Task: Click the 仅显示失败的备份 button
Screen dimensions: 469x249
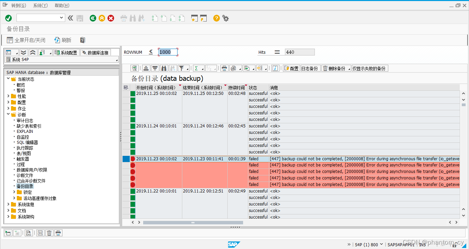Action: coord(369,68)
